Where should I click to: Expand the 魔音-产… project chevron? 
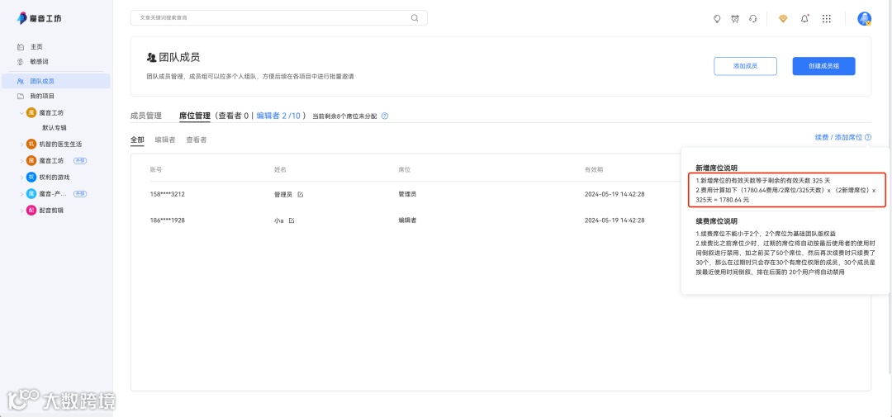21,194
